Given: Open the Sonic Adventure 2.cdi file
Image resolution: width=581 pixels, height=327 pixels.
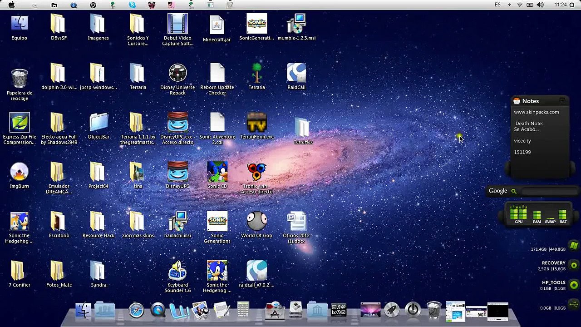Looking at the screenshot, I should click(x=217, y=123).
